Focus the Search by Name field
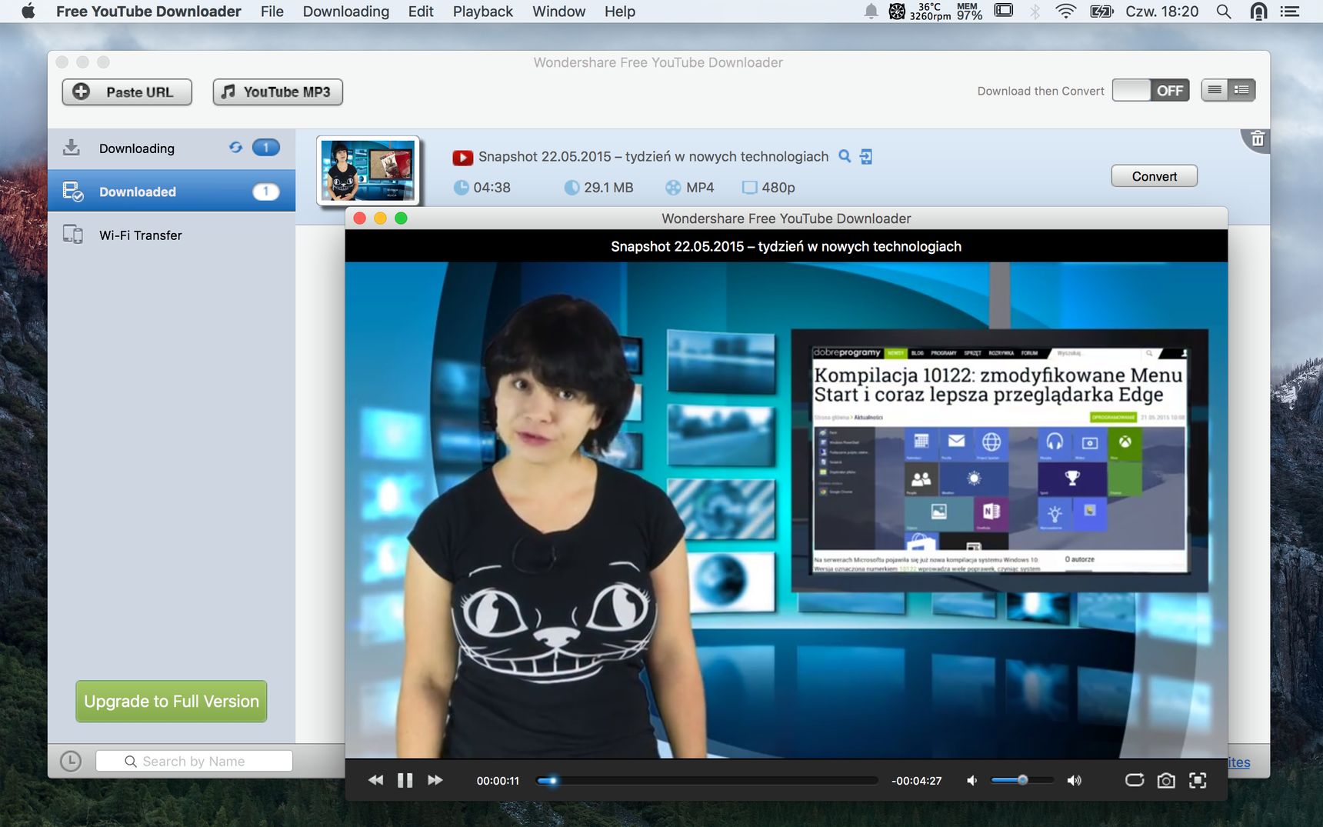Image resolution: width=1323 pixels, height=827 pixels. [x=194, y=761]
